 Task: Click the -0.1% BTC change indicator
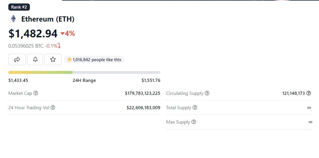pos(53,46)
